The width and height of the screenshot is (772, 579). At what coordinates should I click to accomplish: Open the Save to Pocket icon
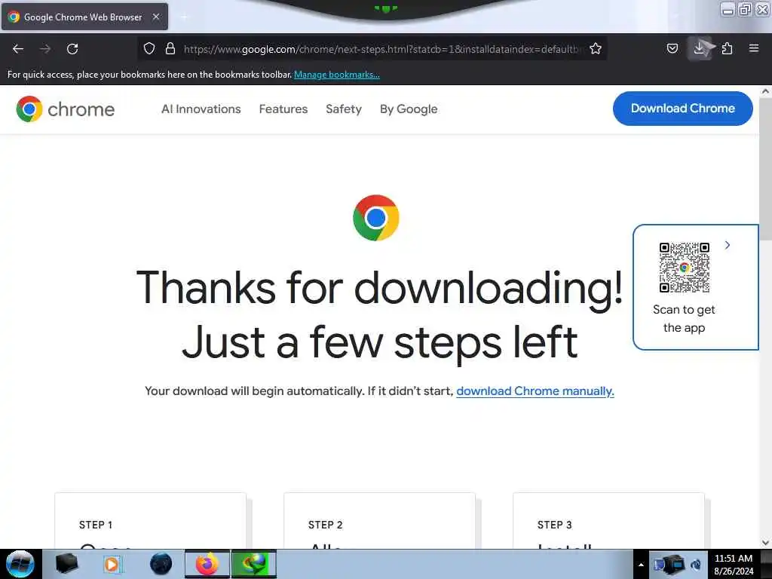point(672,48)
